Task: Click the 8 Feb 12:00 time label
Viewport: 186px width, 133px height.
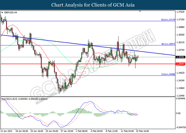Action: (x=112, y=131)
